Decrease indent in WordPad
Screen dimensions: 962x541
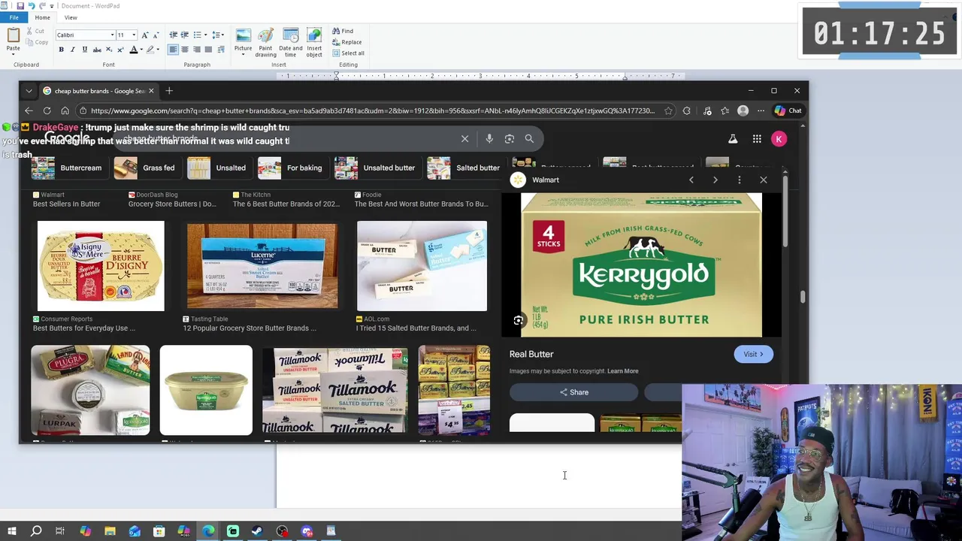coord(173,35)
